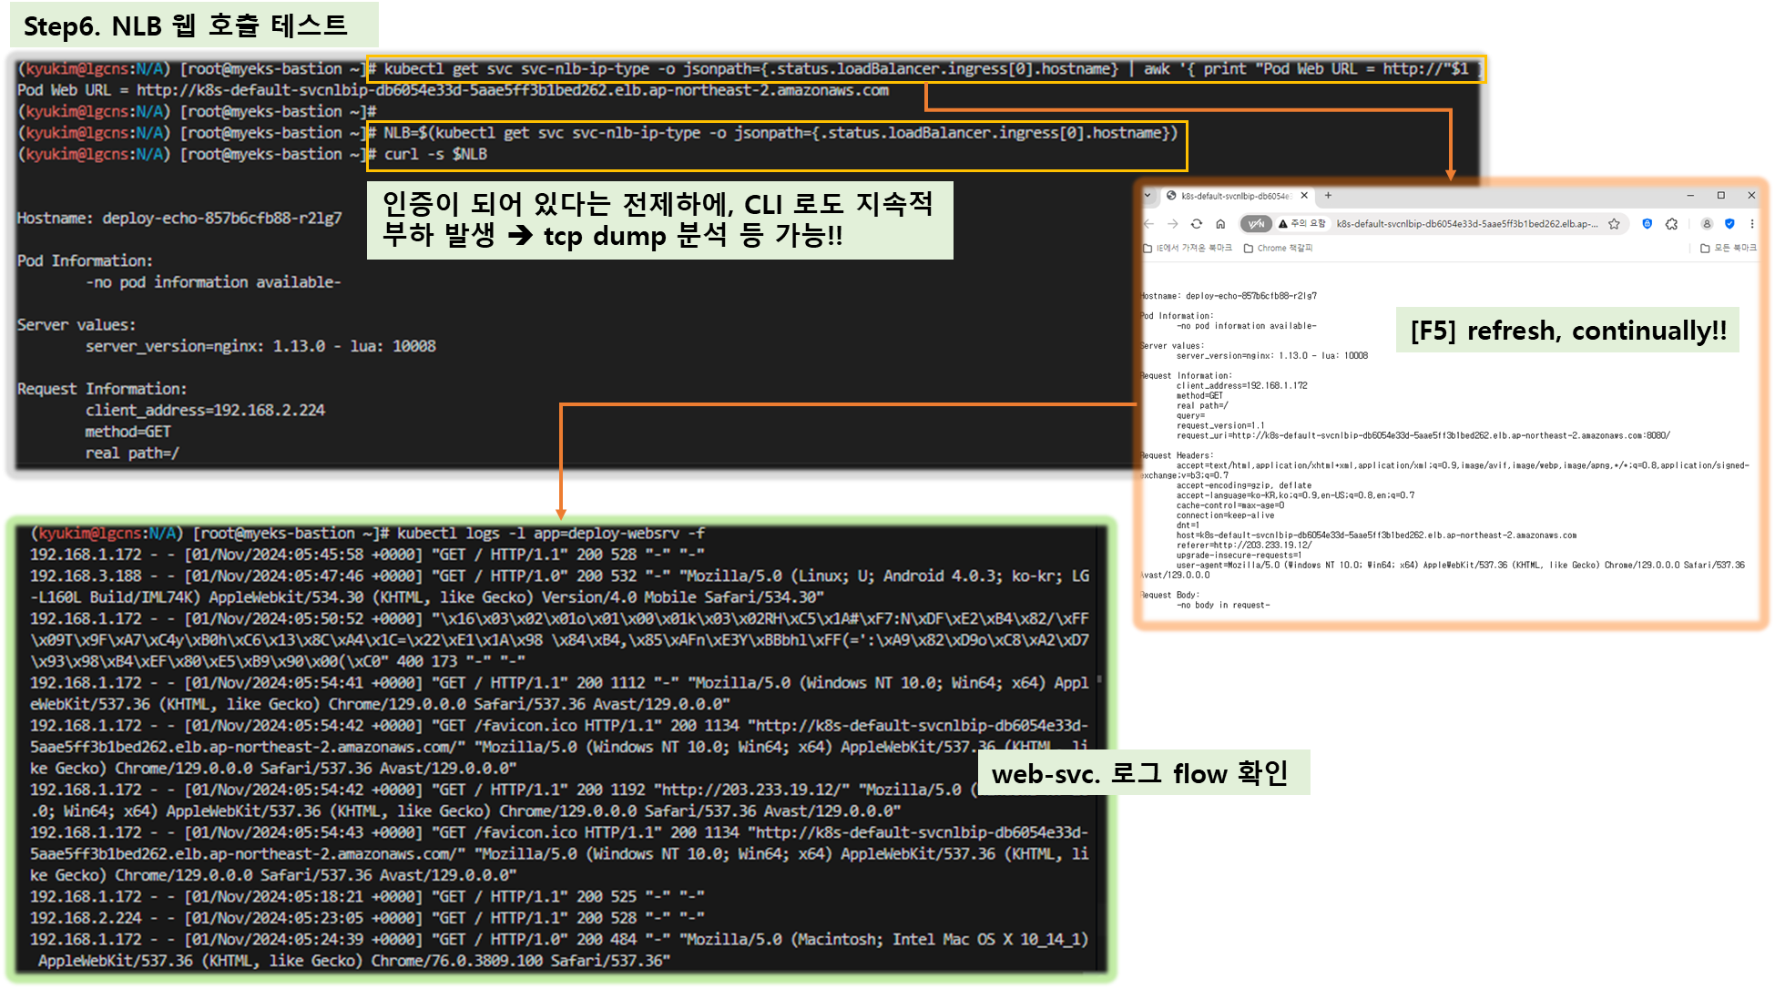Open the Chrome profile avatar icon

1707,224
